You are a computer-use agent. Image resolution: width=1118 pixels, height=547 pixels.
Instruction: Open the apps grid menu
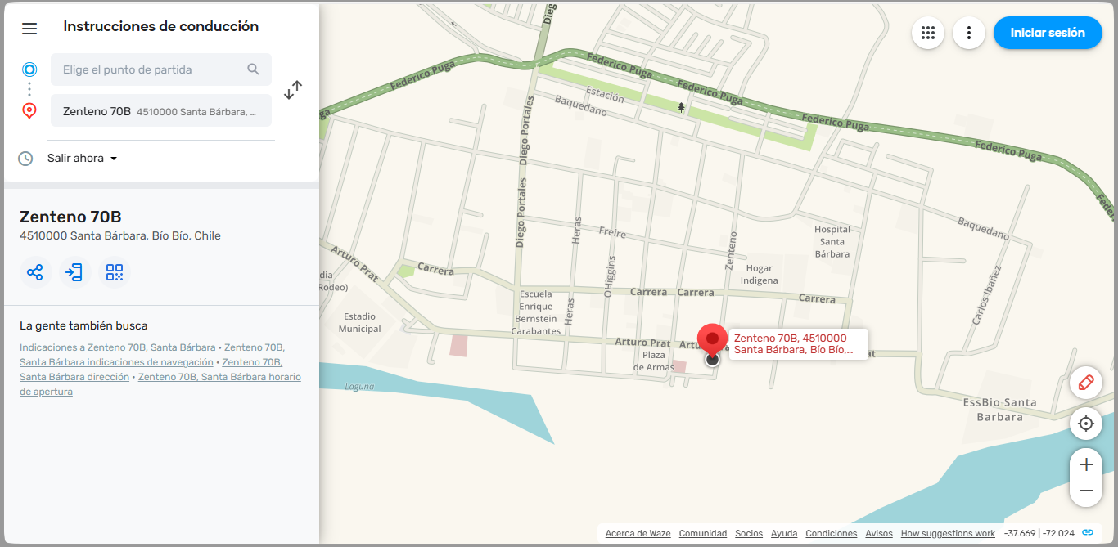pos(927,33)
